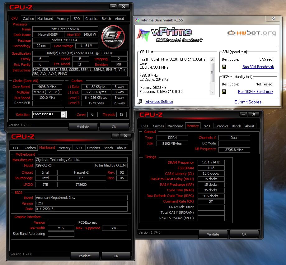Open Caches tab in Memory window
This screenshot has width=286, height=265.
coord(158,126)
